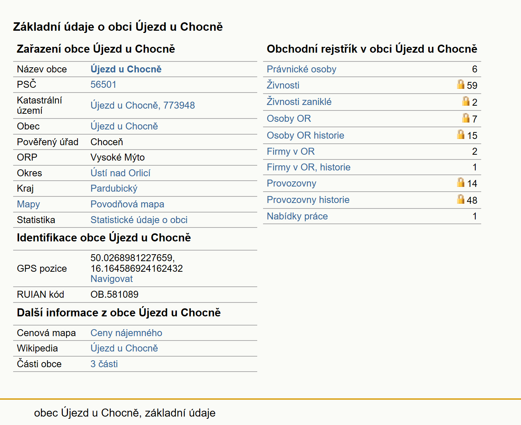Open the Firmy v OR, historie link
The image size is (521, 425).
[x=308, y=167]
